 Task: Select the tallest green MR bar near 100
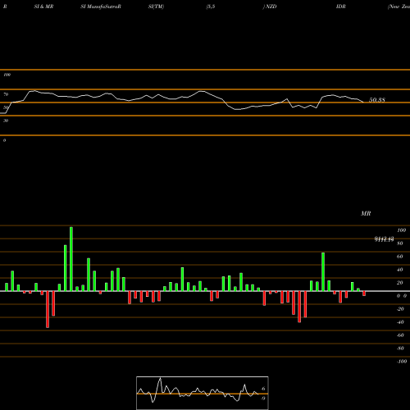point(71,259)
